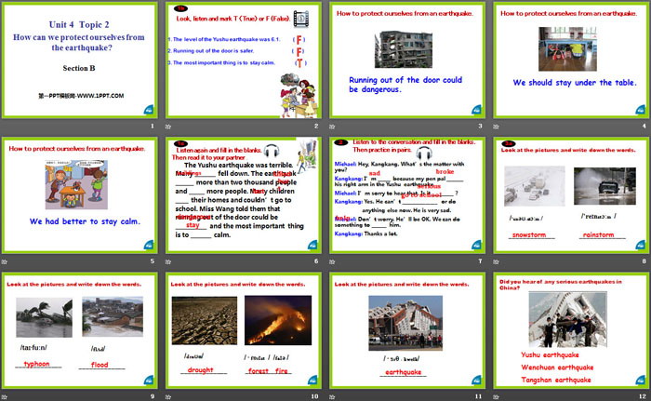The width and height of the screenshot is (651, 401).
Task: Click 'Running out of the door could be dangerous'
Action: [x=405, y=85]
